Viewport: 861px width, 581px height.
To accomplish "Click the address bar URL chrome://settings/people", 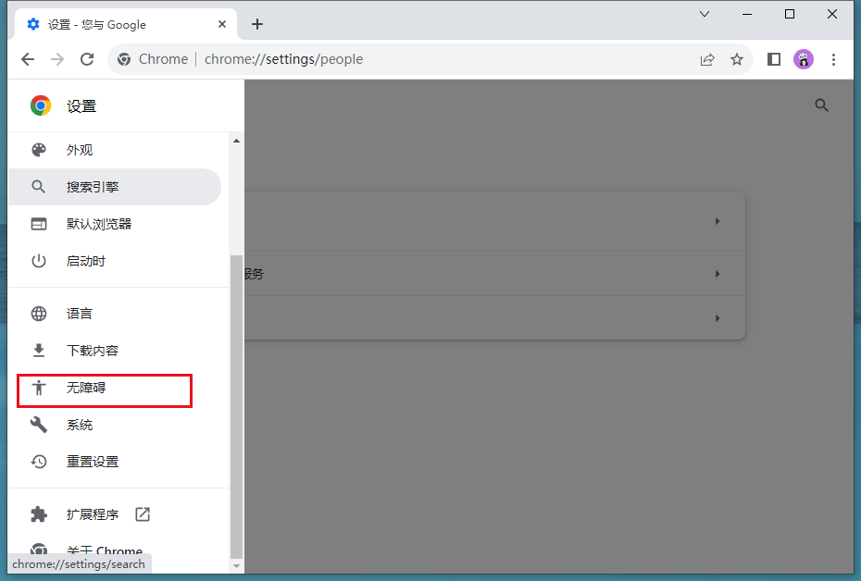I will pyautogui.click(x=283, y=59).
